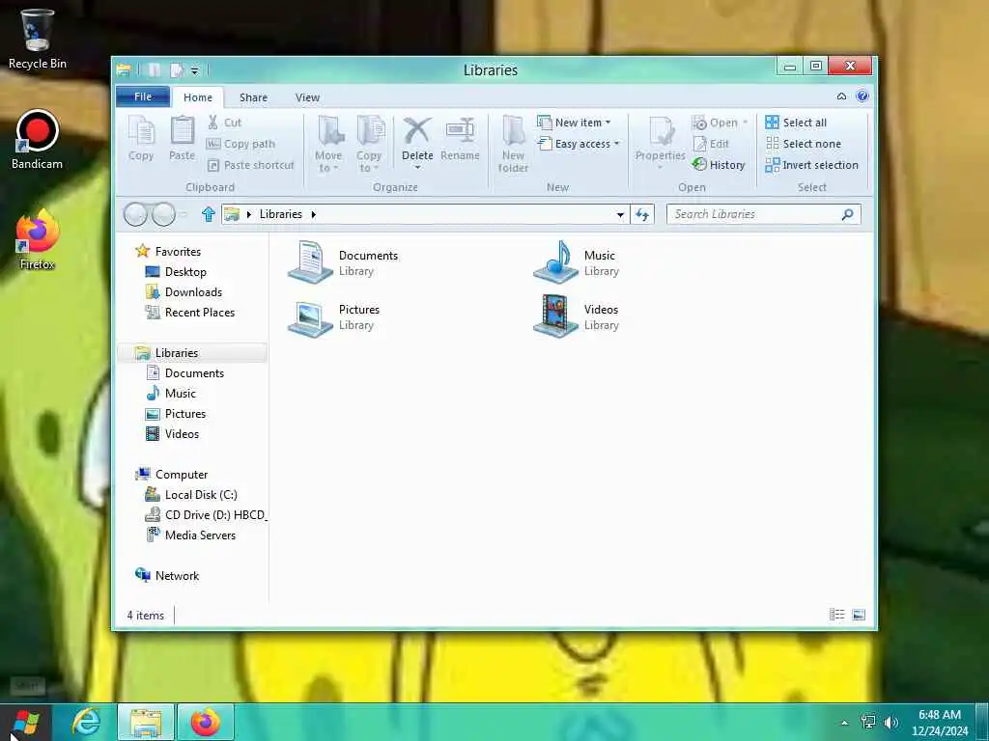Image resolution: width=989 pixels, height=741 pixels.
Task: Open the Recycle Bin desktop icon
Action: pos(37,38)
